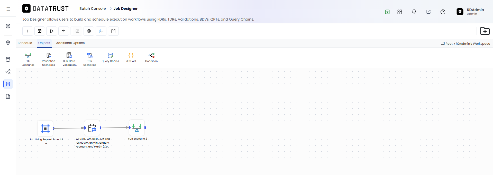493x175 pixels.
Task: Click the 'At 04:00 AM, 05:00 AM' schedule label
Action: [93, 143]
